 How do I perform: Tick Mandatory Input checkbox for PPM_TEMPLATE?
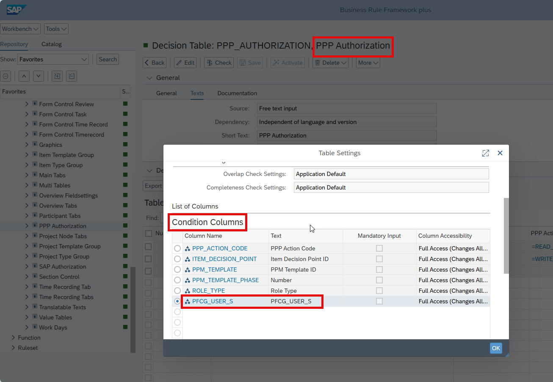click(x=379, y=269)
